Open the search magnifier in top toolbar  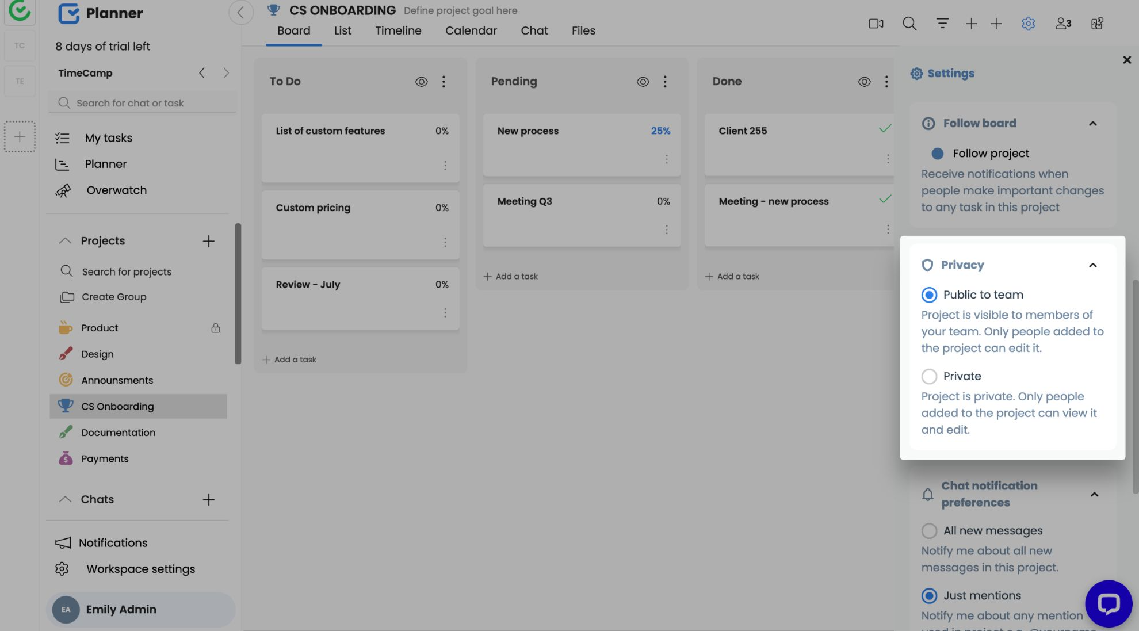click(909, 24)
